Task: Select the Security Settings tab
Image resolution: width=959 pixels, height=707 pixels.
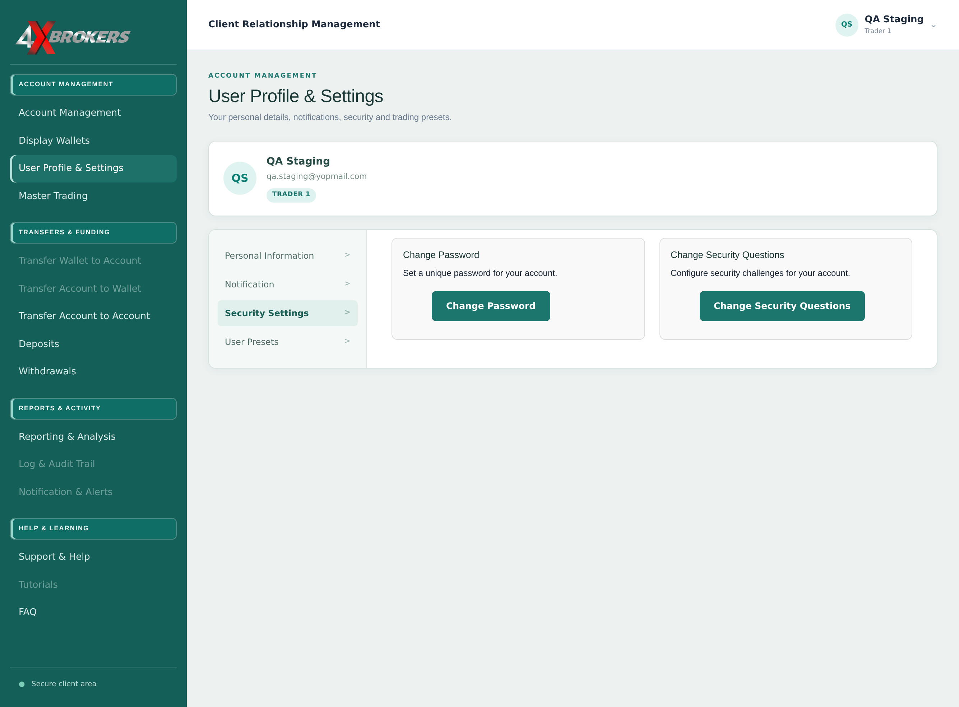Action: (287, 313)
